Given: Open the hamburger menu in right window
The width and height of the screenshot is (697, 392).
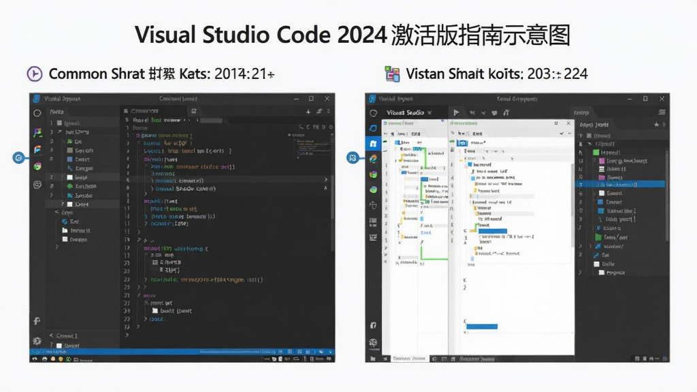Looking at the screenshot, I should coord(662,112).
